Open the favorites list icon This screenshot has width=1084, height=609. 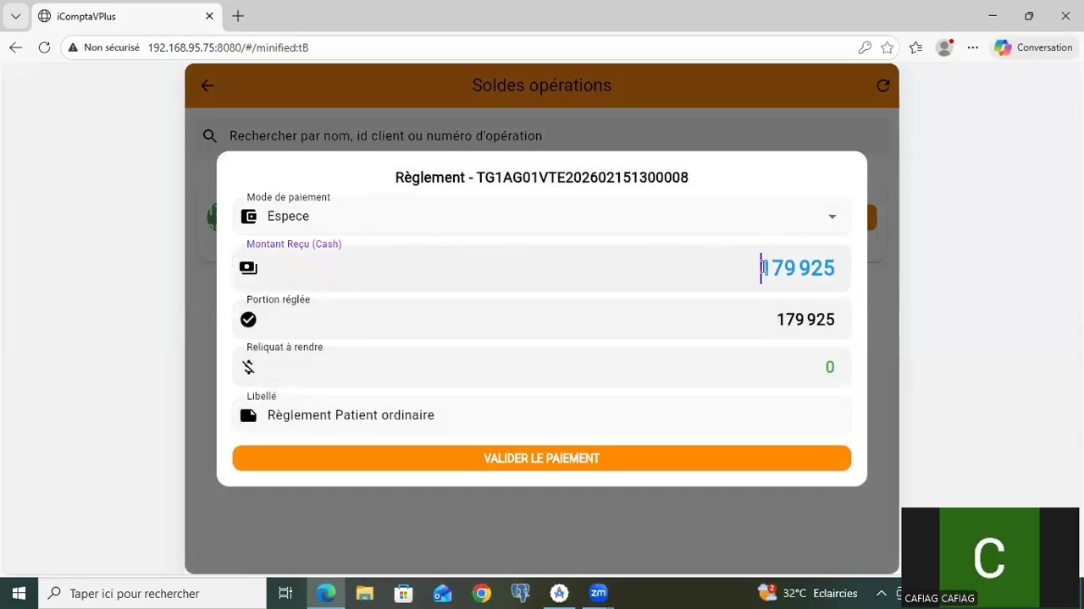(x=915, y=47)
